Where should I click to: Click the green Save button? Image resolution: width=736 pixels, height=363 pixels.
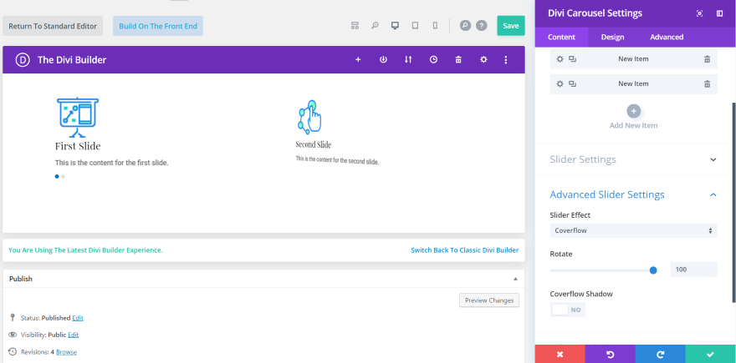click(511, 26)
